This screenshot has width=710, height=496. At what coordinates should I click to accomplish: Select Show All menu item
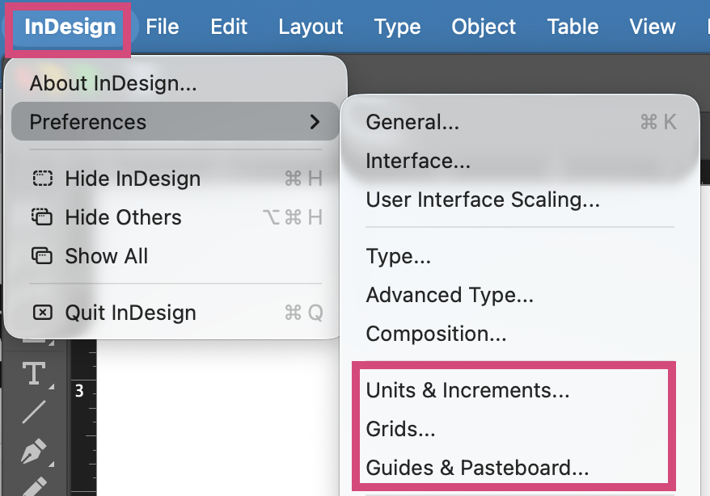[175, 256]
